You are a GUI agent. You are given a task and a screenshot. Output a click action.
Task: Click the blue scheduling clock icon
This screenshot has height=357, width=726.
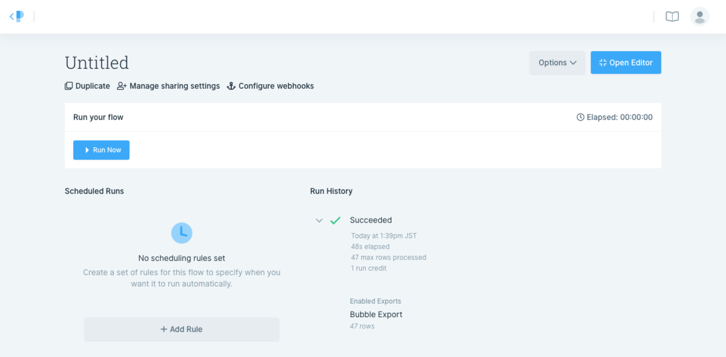pos(181,232)
